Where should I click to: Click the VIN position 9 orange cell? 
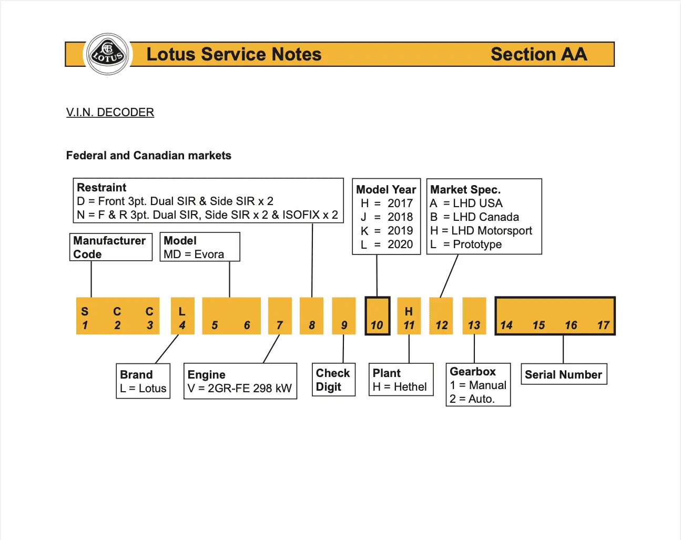(344, 317)
